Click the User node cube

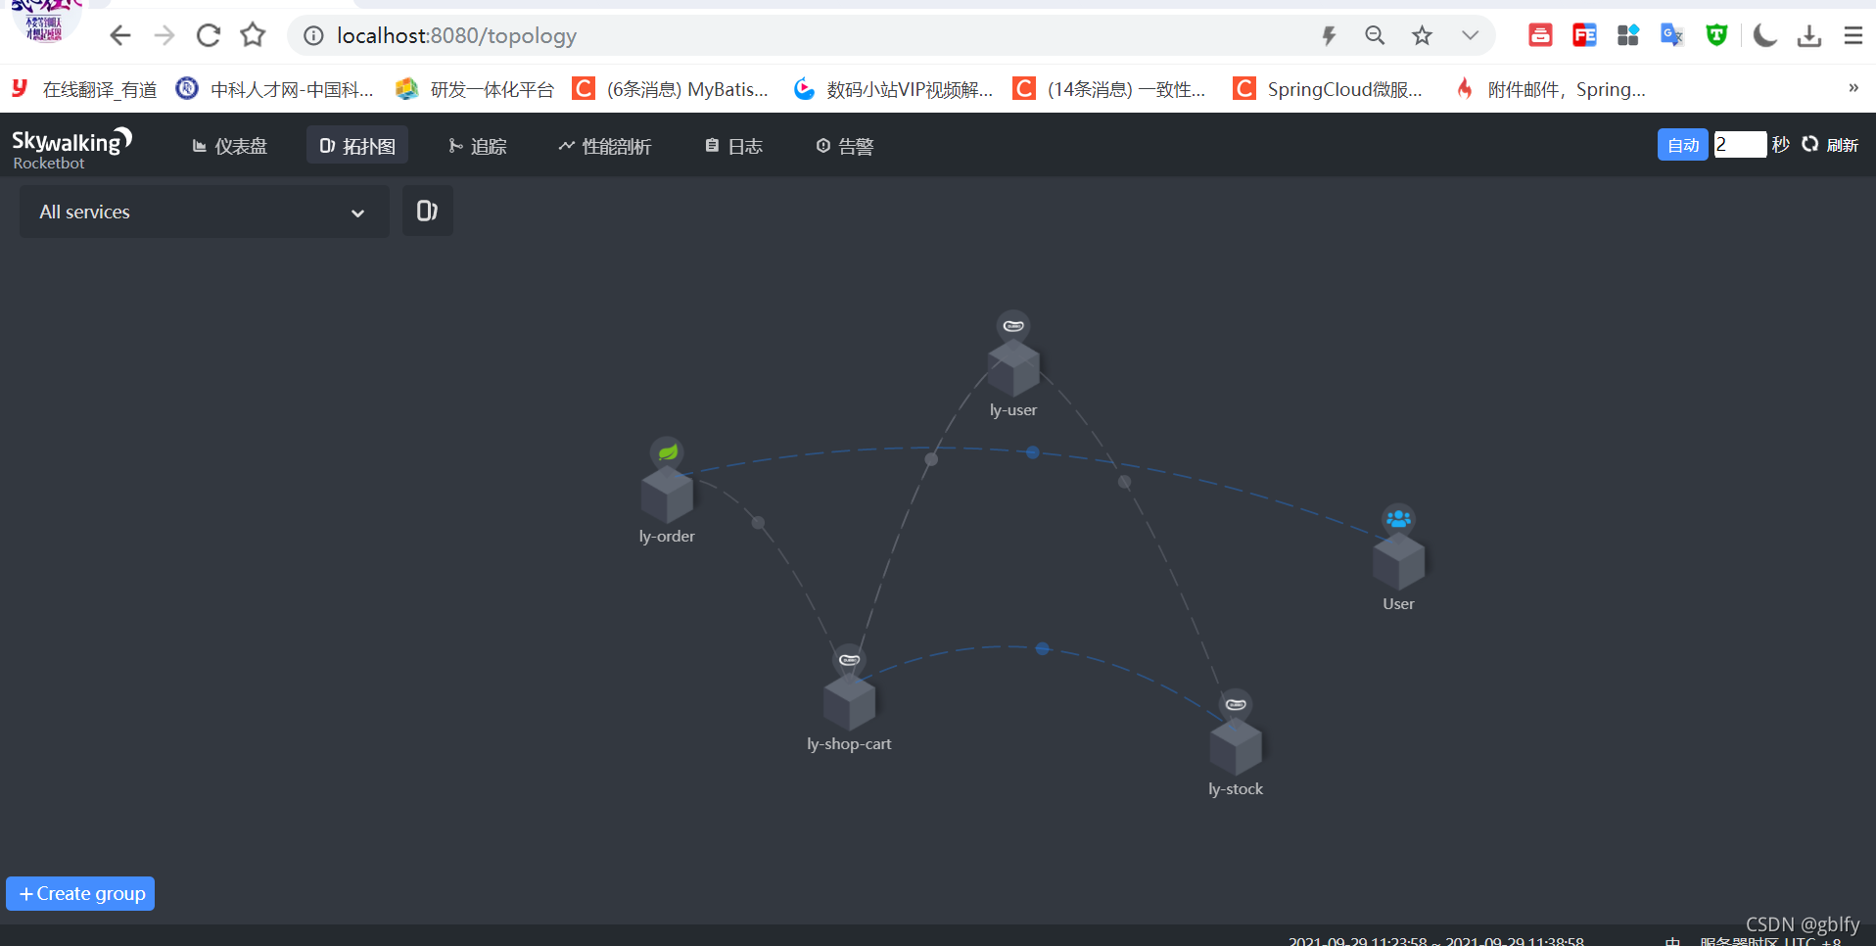(1398, 562)
